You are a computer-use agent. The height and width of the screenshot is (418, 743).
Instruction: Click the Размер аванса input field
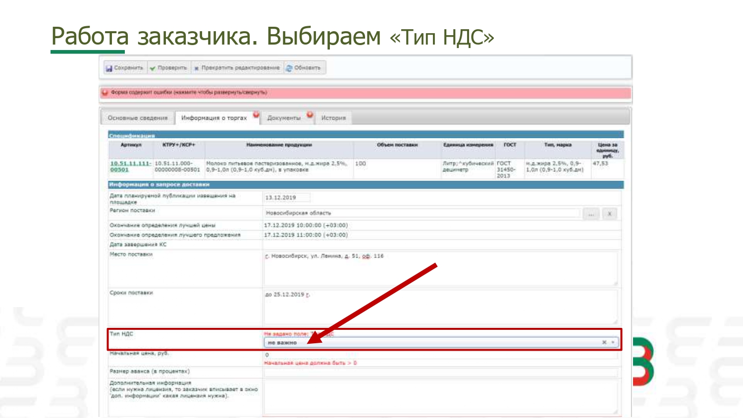pos(440,372)
